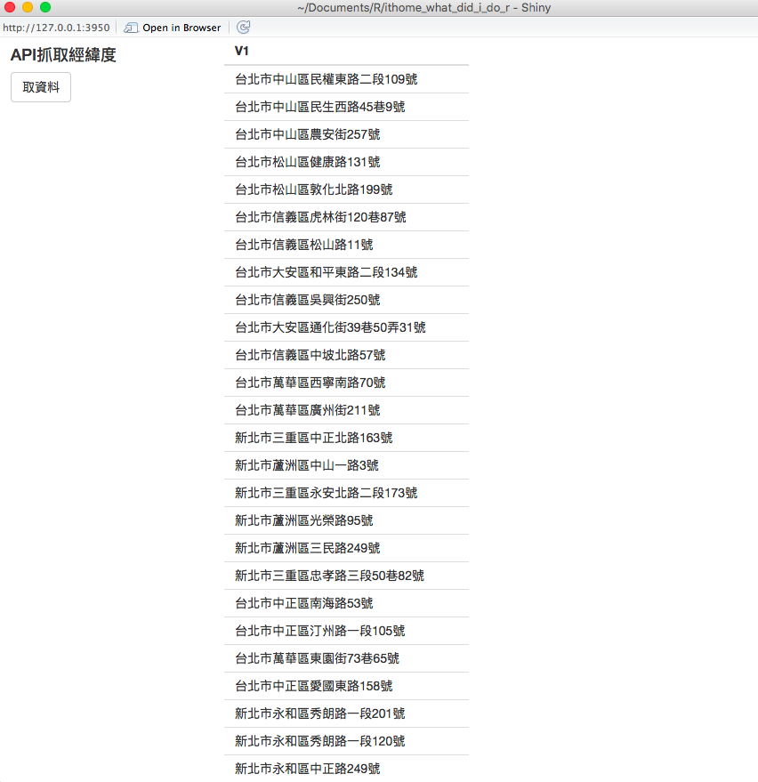
Task: Select row 新北市三重區中正北路163號
Action: point(347,438)
